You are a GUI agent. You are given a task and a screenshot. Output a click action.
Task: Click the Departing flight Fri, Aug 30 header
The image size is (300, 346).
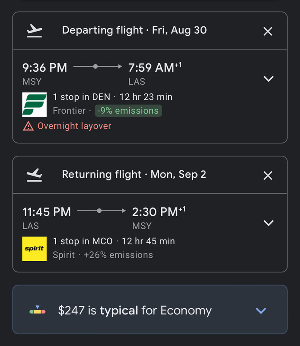(134, 30)
